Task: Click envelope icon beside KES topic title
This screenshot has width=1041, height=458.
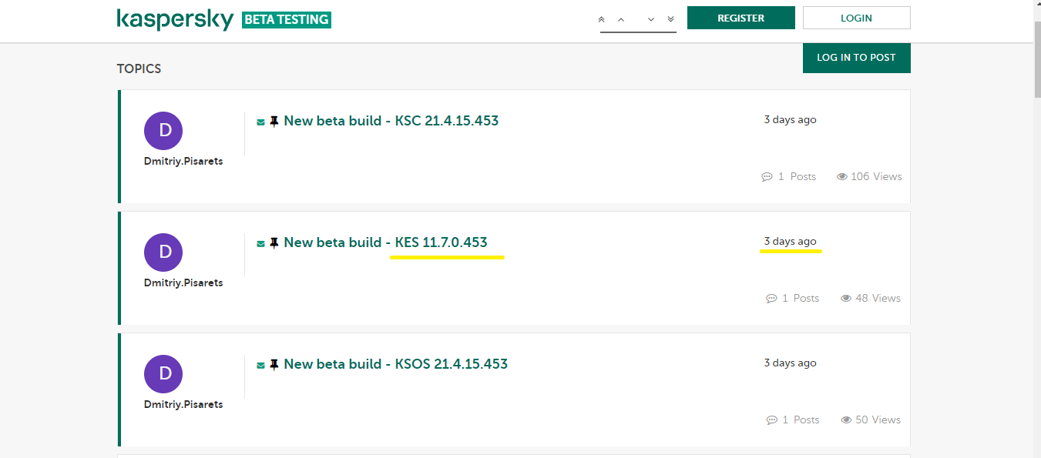Action: [261, 243]
